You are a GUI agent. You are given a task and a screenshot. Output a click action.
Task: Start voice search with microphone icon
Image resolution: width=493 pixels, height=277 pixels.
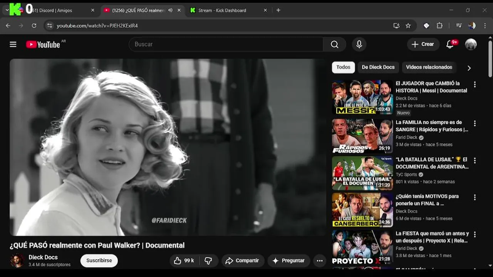359,44
